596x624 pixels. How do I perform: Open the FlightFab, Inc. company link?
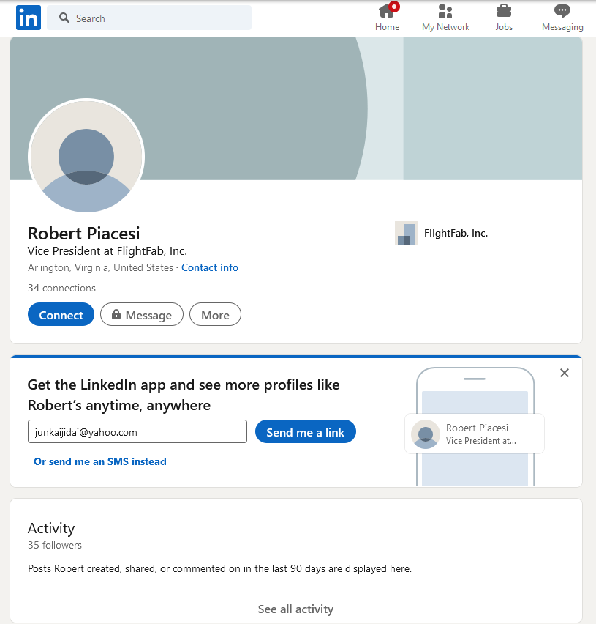[456, 233]
